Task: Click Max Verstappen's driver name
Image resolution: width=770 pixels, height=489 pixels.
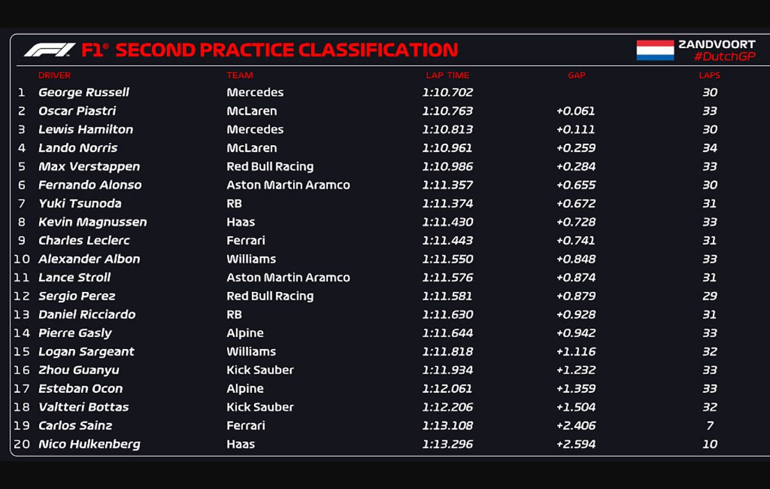Action: [x=89, y=167]
